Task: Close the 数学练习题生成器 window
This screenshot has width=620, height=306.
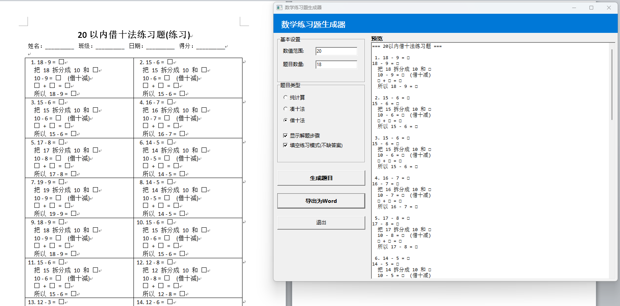Action: [609, 8]
